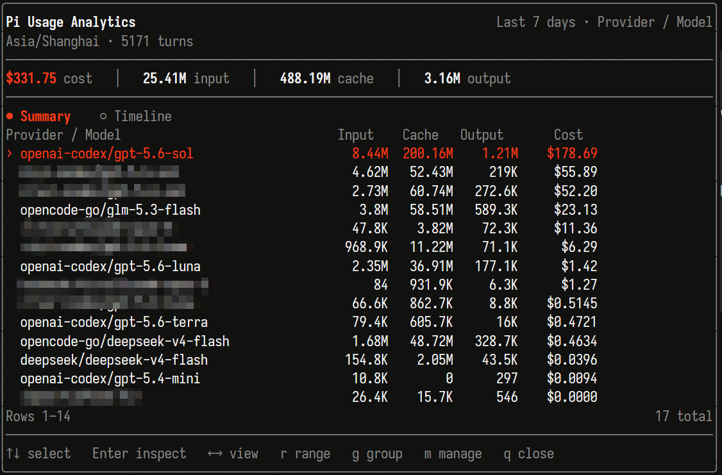Viewport: 722px width, 475px height.
Task: Click the 200.16M cache cell
Action: click(428, 153)
